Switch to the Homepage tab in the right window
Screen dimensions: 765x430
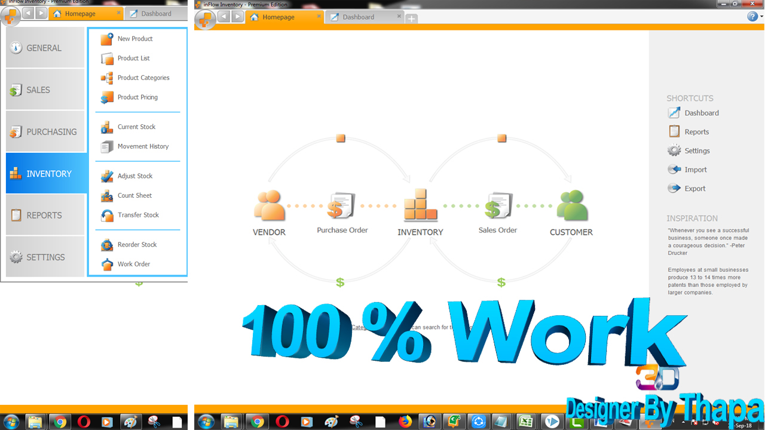[279, 17]
